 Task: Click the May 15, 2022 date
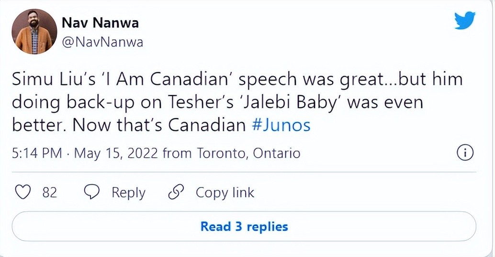pos(116,153)
